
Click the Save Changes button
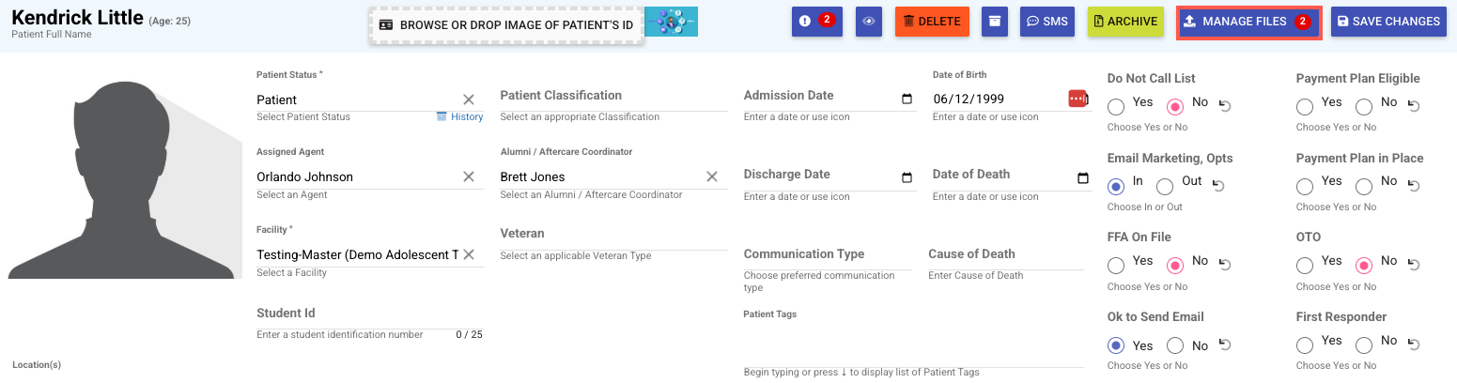click(1387, 22)
